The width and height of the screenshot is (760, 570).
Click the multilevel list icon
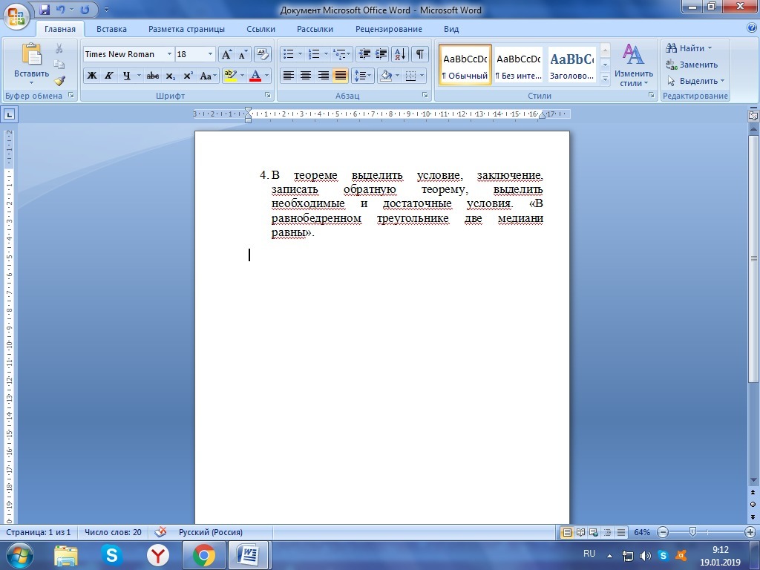click(x=340, y=53)
